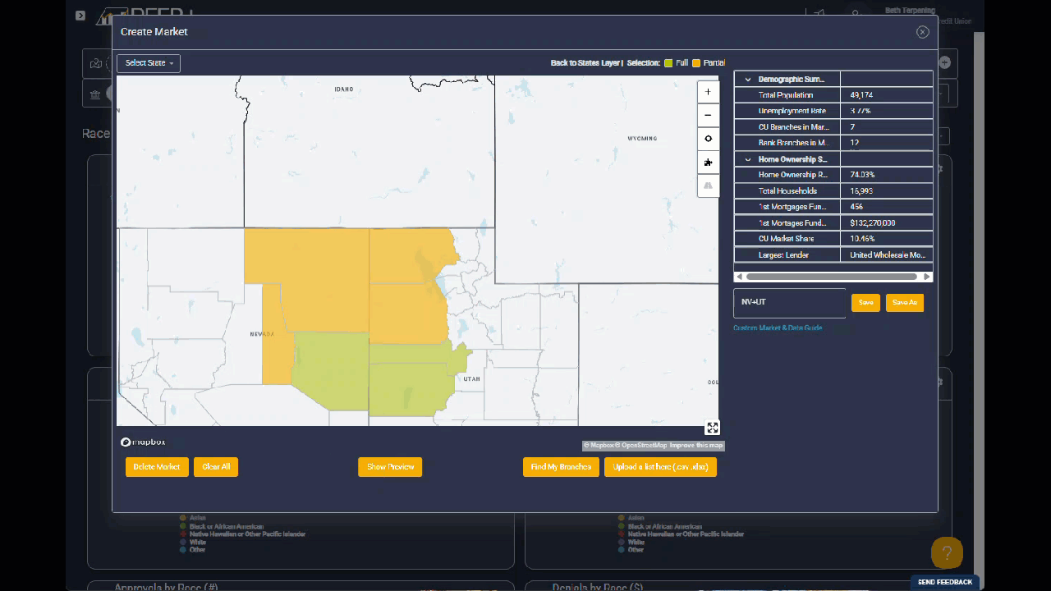Collapse the Demographic Summary section
Screen dimensions: 1051x591
tap(748, 80)
